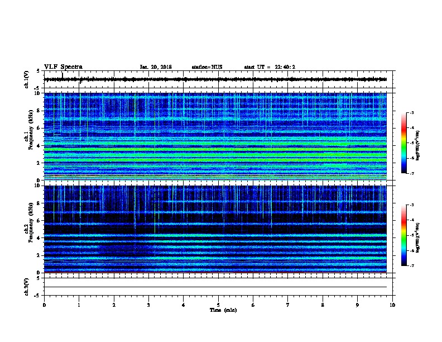442x342 pixels.
Task: Click the ch.2 colorbar PSD unit label
Action: point(418,237)
